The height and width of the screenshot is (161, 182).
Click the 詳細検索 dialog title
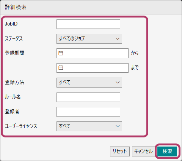click(16, 7)
